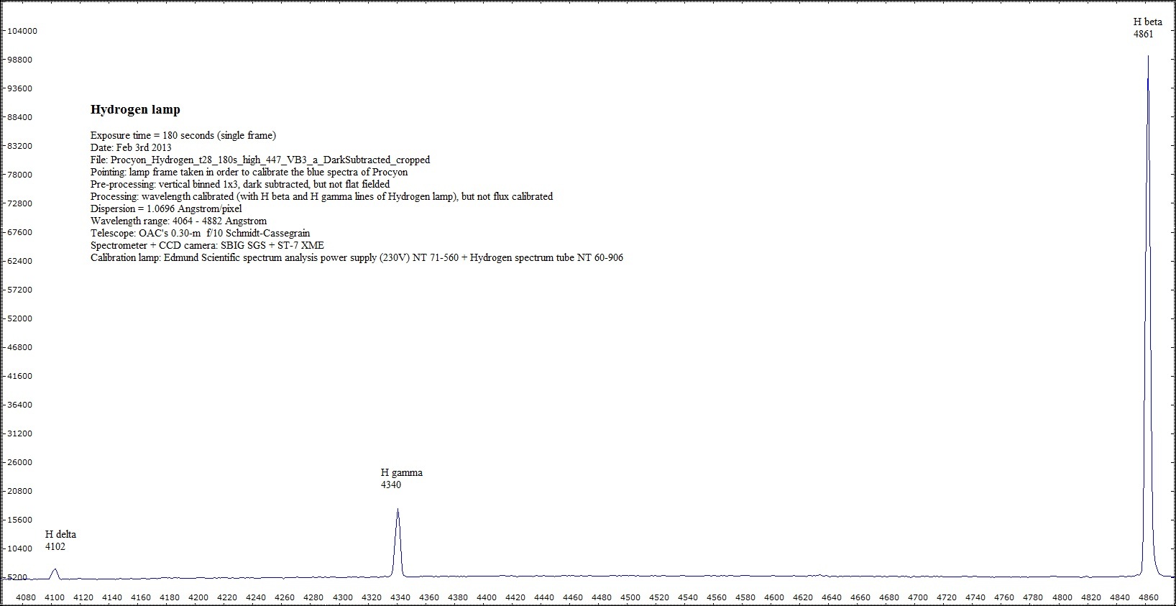Click the y-axis value 52000
1176x606 pixels.
[x=22, y=318]
